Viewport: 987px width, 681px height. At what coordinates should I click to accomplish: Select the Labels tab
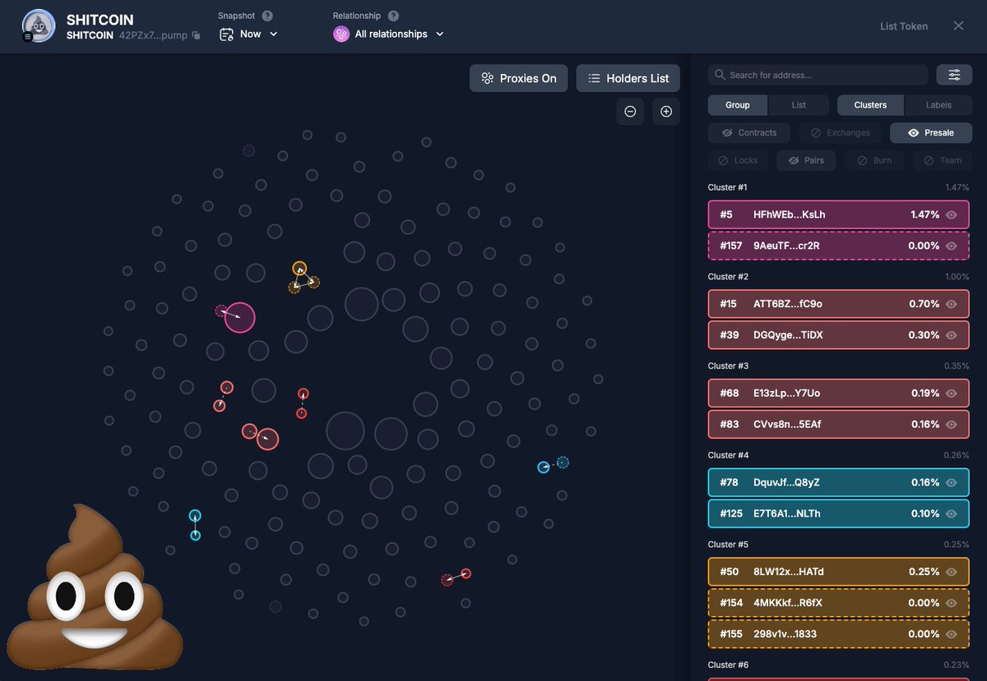point(938,105)
